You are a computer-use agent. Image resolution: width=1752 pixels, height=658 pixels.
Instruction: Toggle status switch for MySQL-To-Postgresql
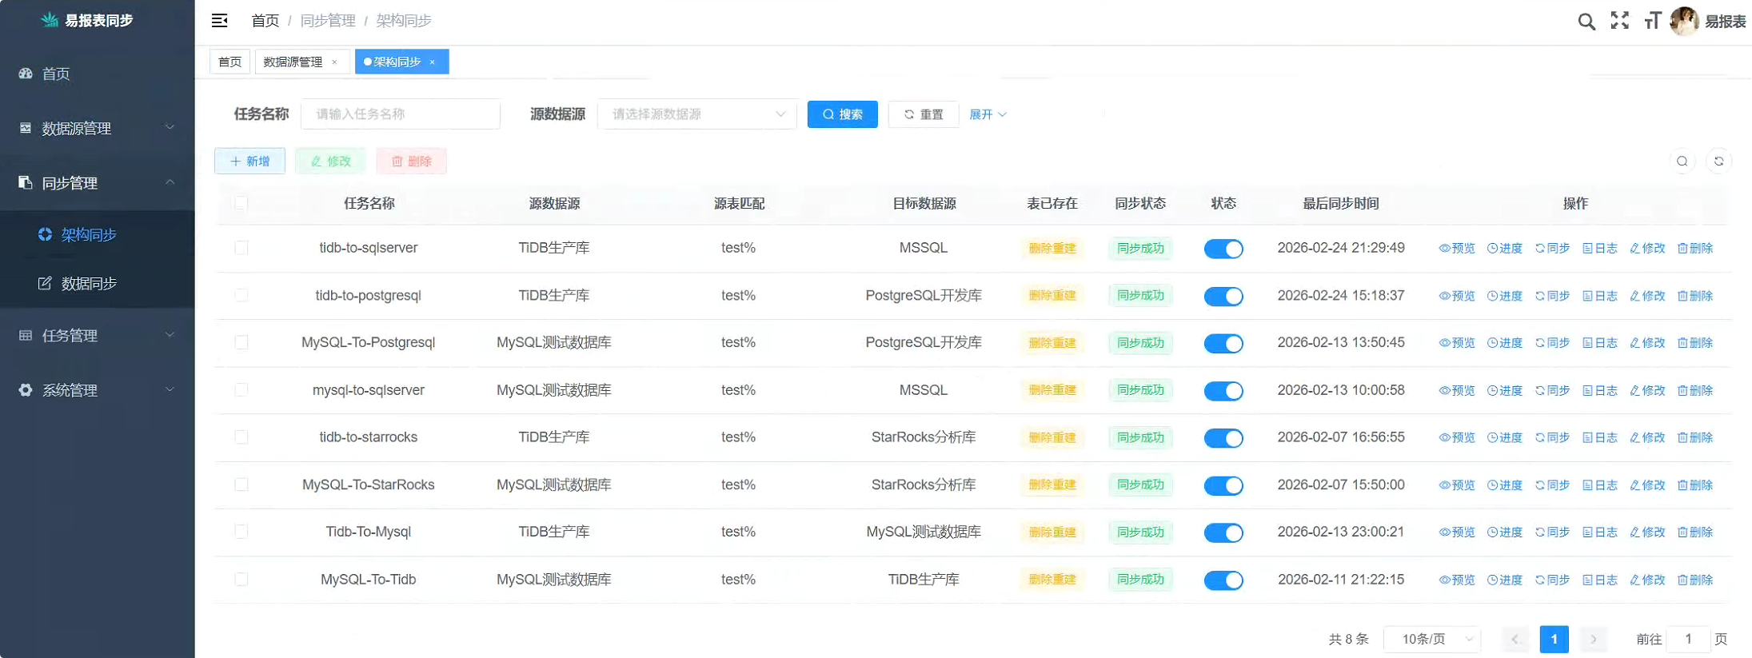1223,344
